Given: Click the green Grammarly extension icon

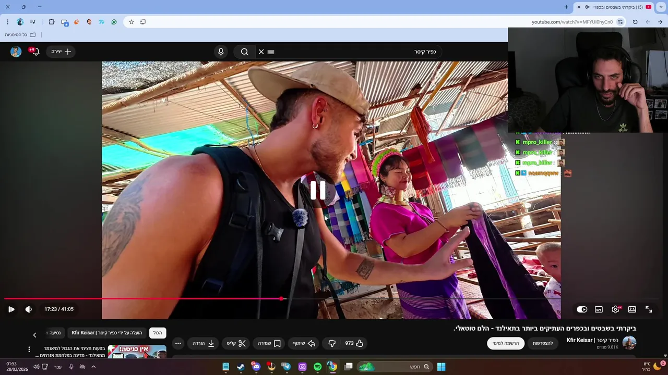Looking at the screenshot, I should pyautogui.click(x=114, y=22).
